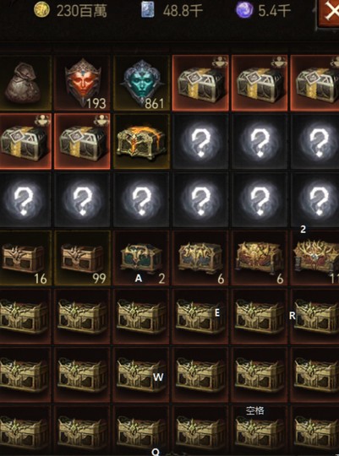
Task: Select the blue-gold chest with count 6
Action: pos(200,258)
